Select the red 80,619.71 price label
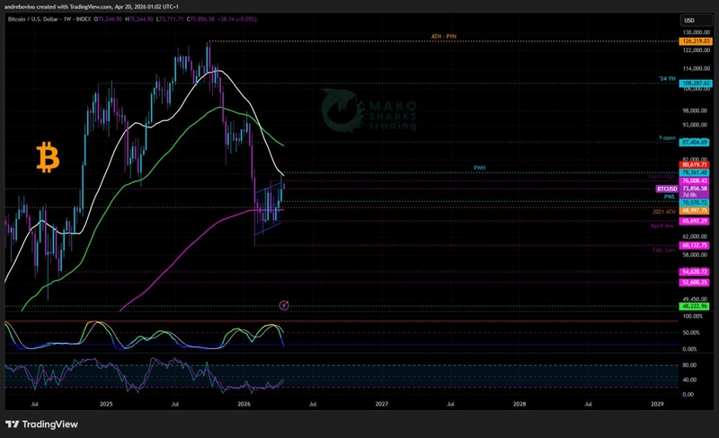The image size is (719, 438). click(696, 165)
